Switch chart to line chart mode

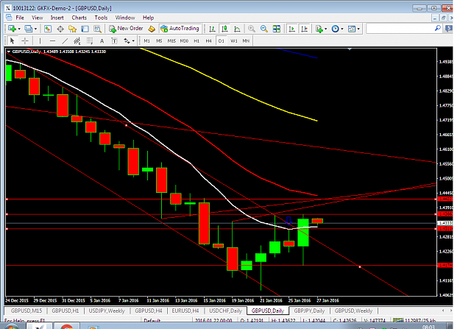(237, 29)
